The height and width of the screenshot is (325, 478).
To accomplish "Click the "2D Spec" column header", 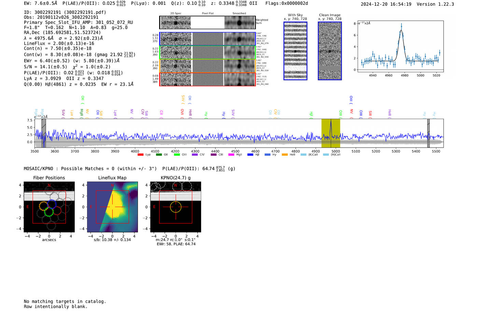I will point(176,14).
